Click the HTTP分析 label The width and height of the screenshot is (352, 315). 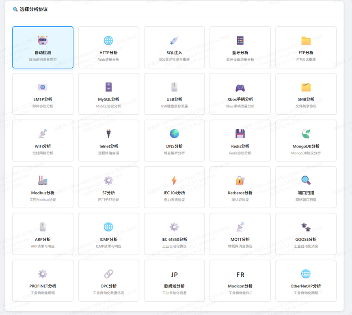pyautogui.click(x=108, y=53)
